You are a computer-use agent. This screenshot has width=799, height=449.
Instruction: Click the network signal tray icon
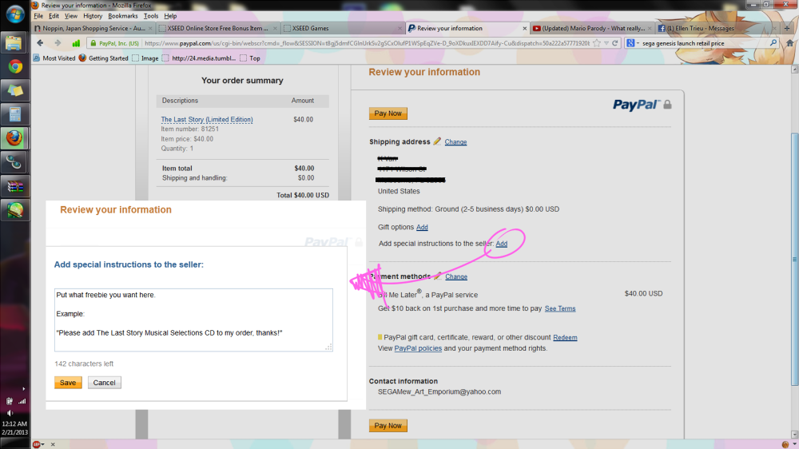22,401
